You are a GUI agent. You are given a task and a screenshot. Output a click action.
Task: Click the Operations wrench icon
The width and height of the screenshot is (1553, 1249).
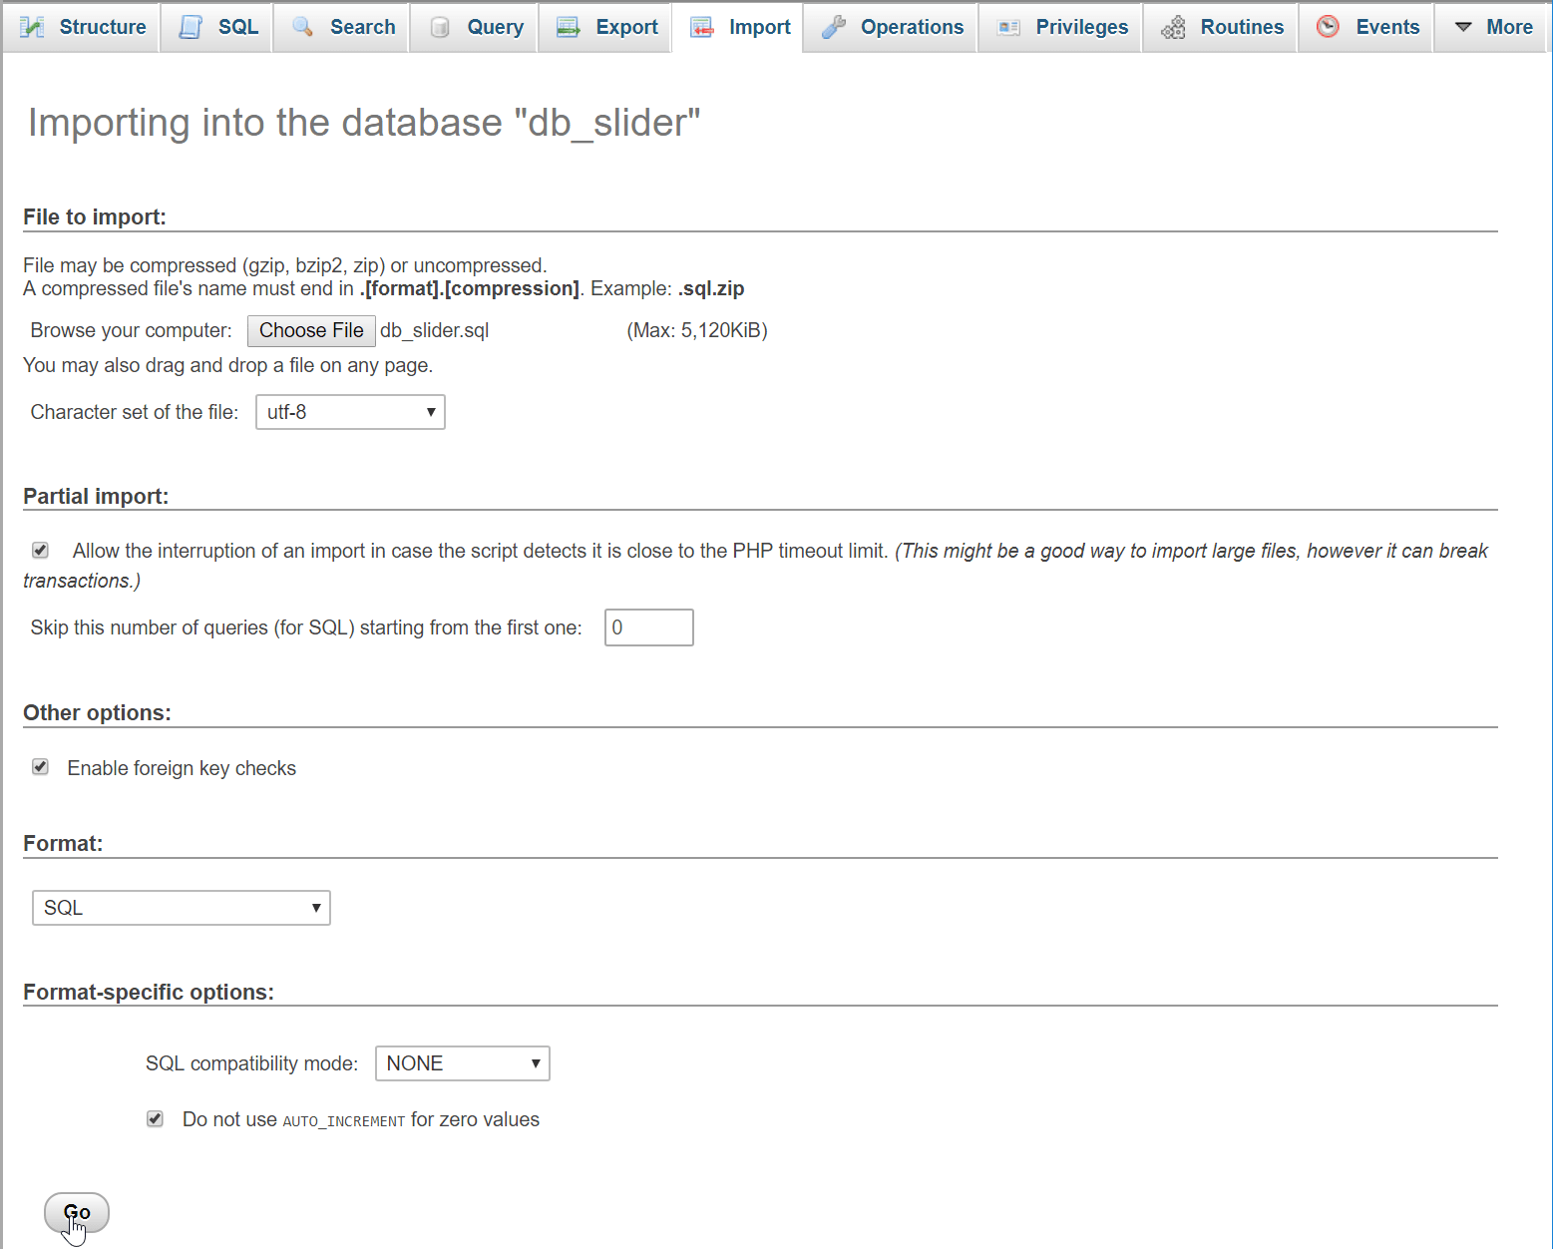(834, 27)
